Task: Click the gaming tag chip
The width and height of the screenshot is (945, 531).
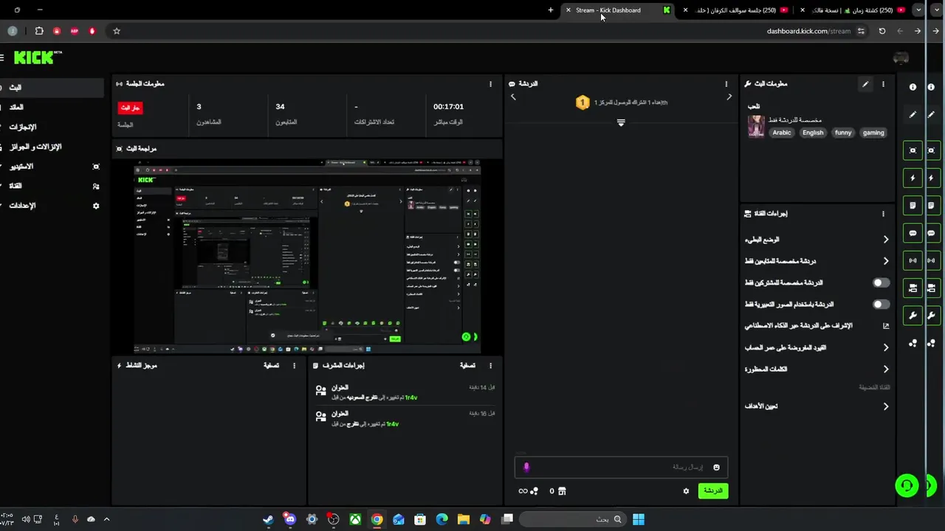Action: [x=873, y=133]
